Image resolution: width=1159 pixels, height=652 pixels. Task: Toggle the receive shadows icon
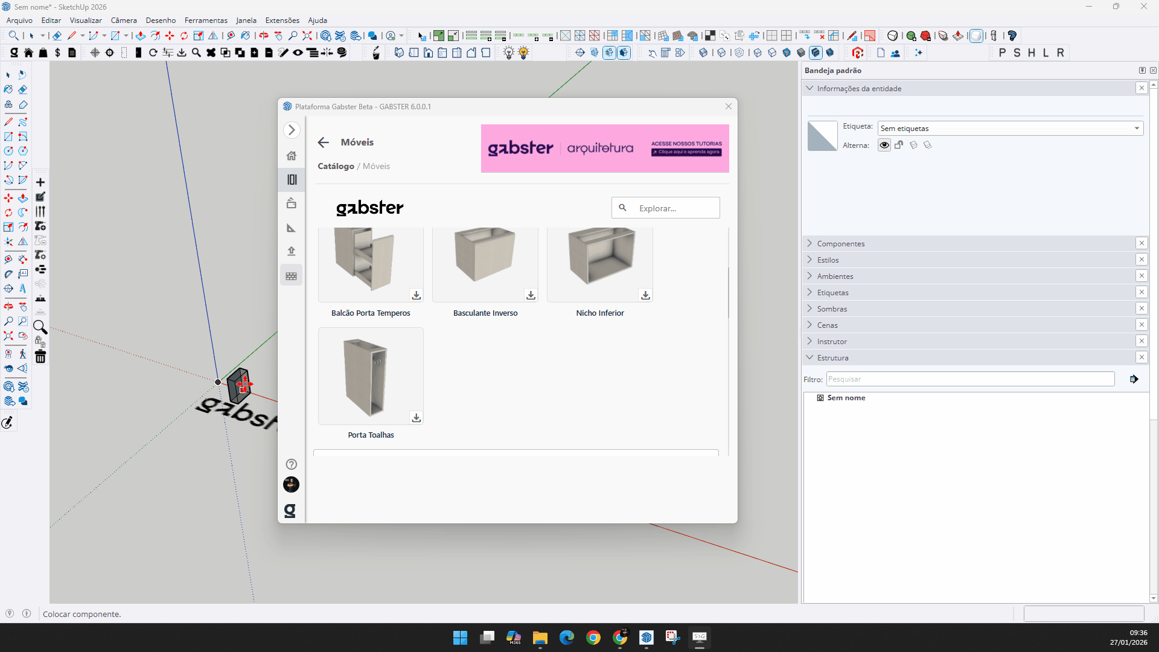pyautogui.click(x=913, y=145)
